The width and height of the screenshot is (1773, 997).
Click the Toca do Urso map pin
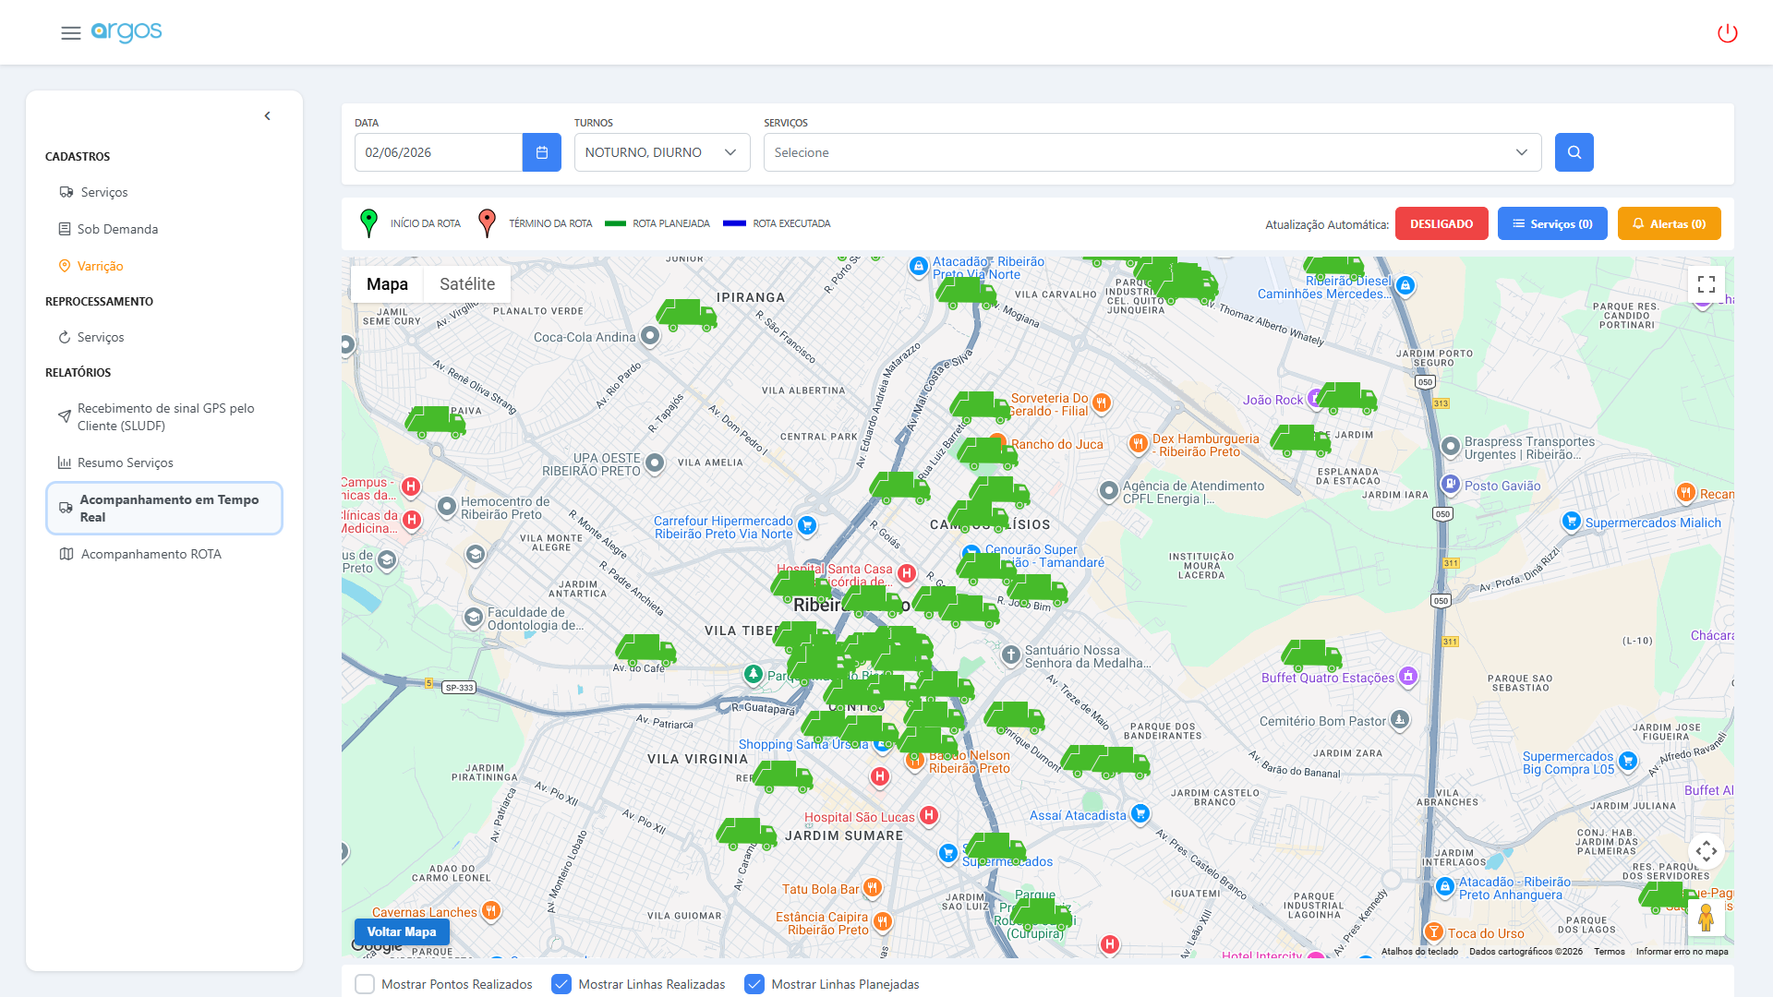pyautogui.click(x=1433, y=931)
